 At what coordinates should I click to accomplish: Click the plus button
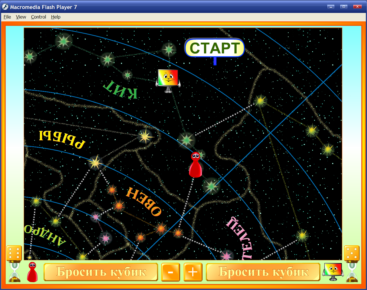pyautogui.click(x=193, y=272)
